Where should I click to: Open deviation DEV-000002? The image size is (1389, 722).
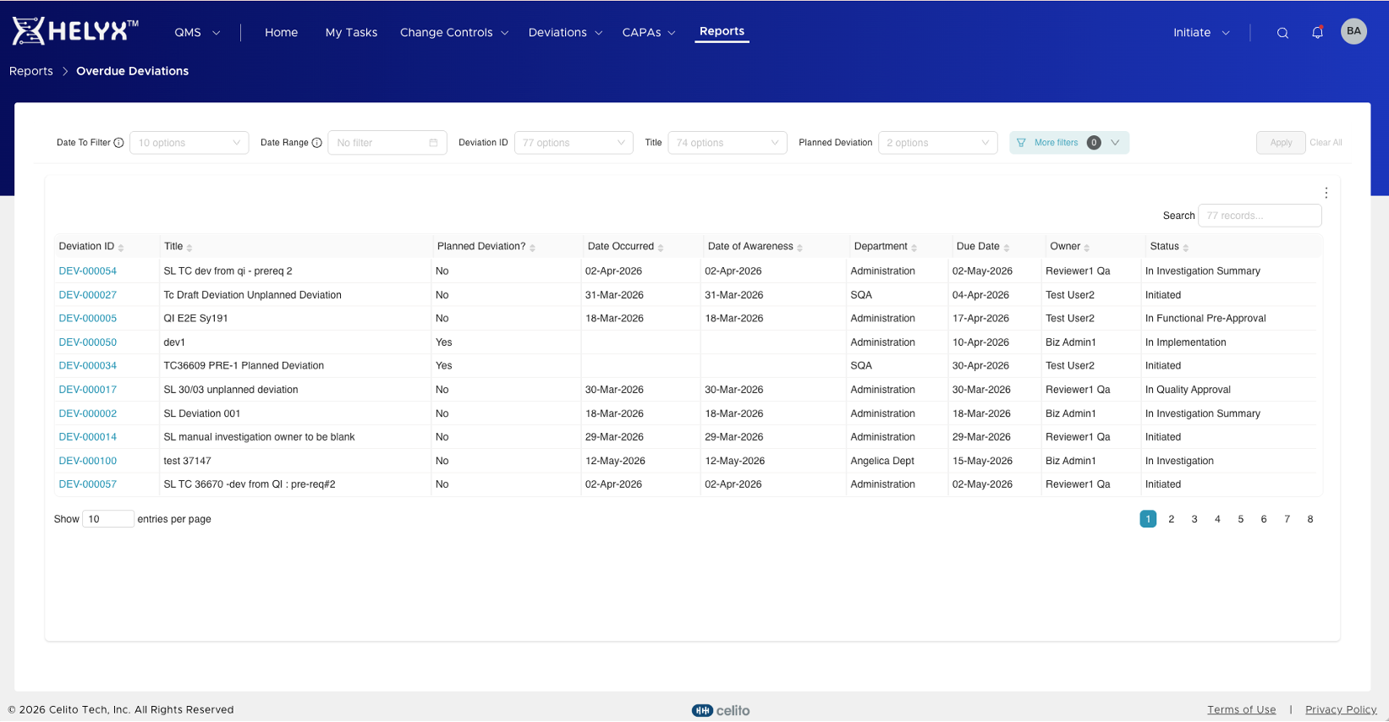click(x=88, y=413)
